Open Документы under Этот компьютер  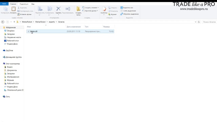click(12, 70)
